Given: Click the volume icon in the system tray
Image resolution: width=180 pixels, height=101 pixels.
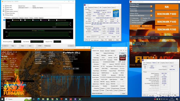Looking at the screenshot, I should [164, 99].
